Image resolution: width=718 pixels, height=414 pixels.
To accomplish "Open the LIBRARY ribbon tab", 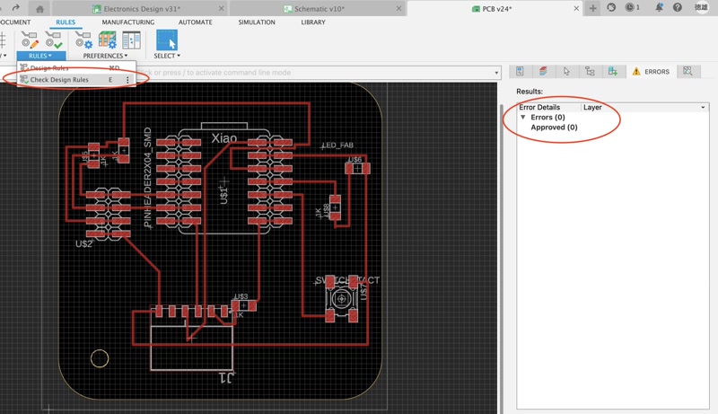I will coord(313,22).
